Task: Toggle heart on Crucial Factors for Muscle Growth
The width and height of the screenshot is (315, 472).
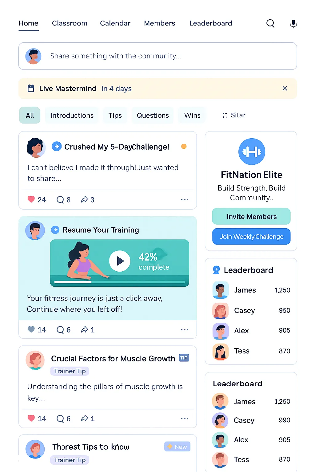Action: coord(31,418)
